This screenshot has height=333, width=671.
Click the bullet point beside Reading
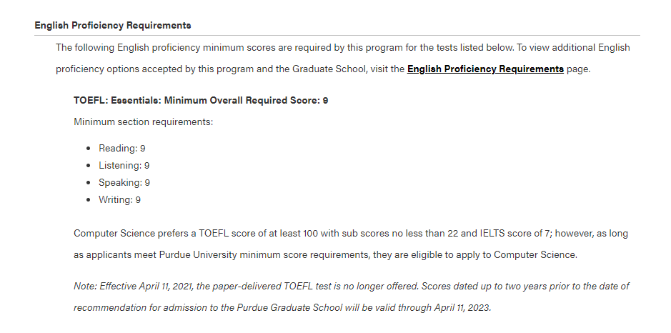(88, 149)
